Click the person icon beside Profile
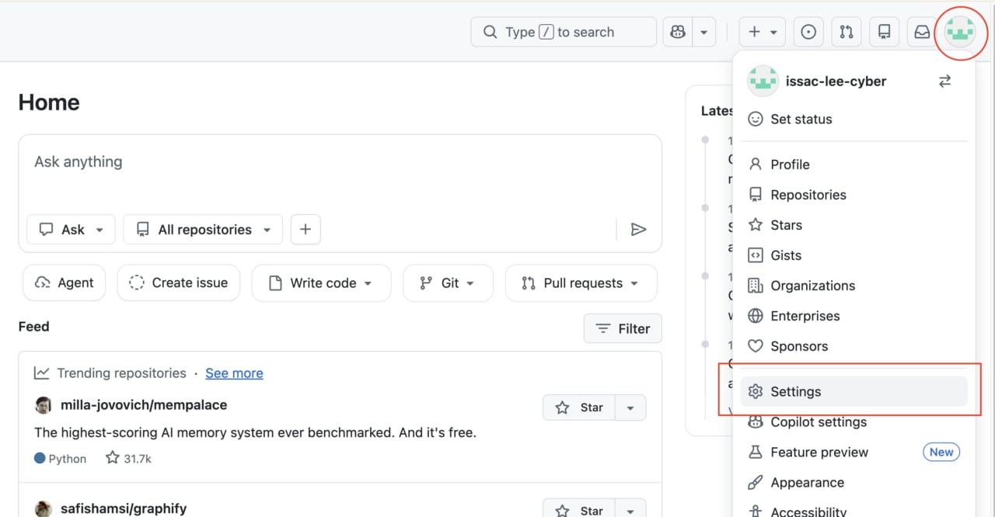The width and height of the screenshot is (995, 517). point(755,165)
